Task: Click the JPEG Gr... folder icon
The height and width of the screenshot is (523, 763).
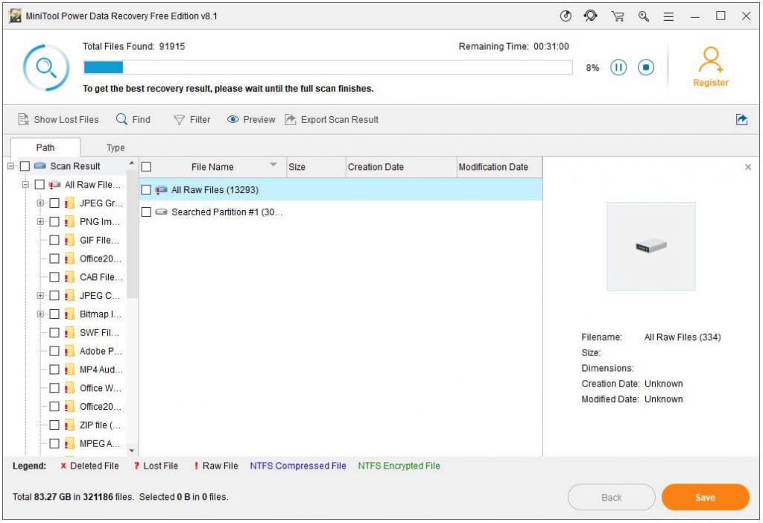Action: (69, 203)
